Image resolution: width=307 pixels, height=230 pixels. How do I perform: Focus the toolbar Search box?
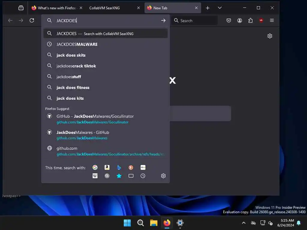tap(194, 20)
